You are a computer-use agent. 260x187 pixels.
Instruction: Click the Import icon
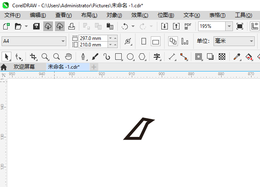(165, 26)
